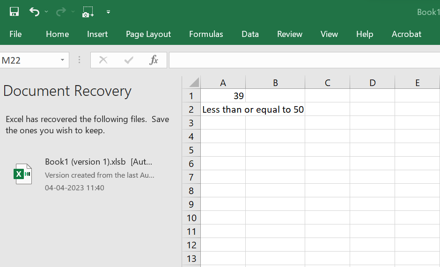Open the Redo history dropdown arrow
This screenshot has height=267, width=440.
[73, 12]
